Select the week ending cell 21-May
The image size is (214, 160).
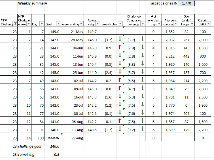72,31
